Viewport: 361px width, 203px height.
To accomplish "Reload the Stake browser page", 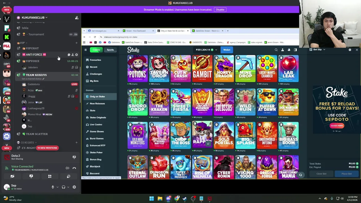I will tap(95, 37).
